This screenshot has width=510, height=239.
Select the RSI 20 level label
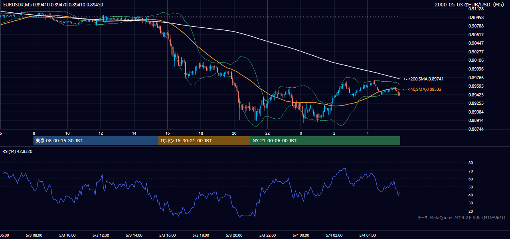(470, 211)
